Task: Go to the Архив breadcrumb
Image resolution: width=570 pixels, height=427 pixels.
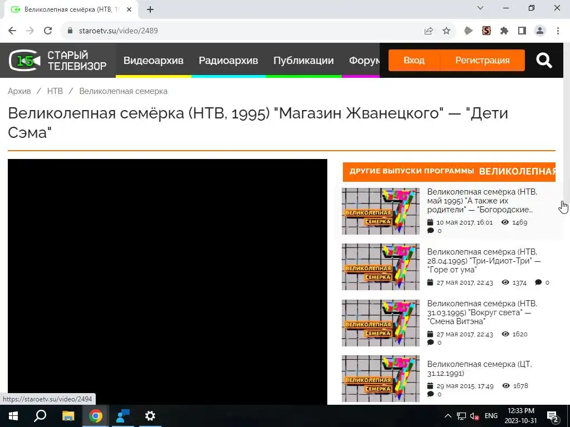Action: [19, 91]
